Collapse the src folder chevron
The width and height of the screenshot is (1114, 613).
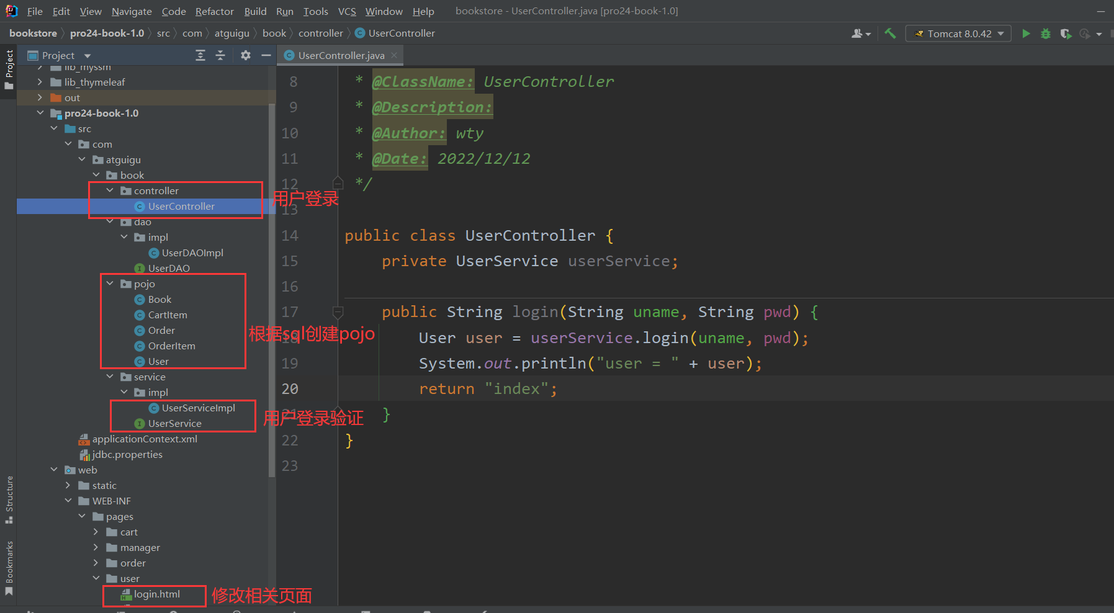54,128
